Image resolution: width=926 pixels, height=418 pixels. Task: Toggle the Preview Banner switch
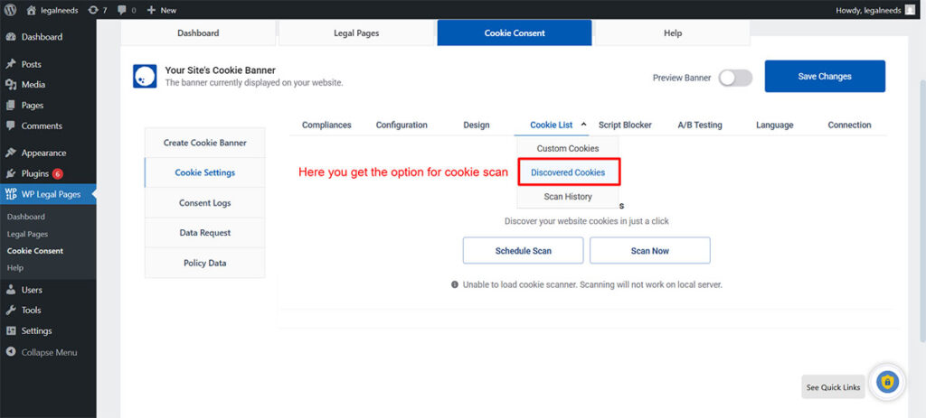(735, 78)
